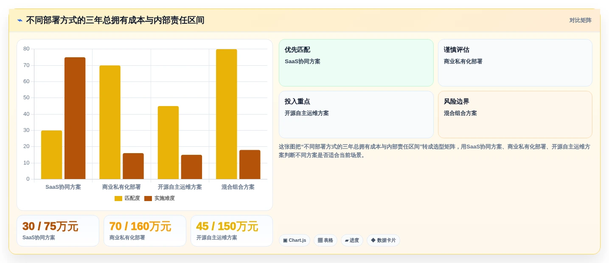Click the 进度 tag chip
Image resolution: width=609 pixels, height=263 pixels.
[x=352, y=241]
